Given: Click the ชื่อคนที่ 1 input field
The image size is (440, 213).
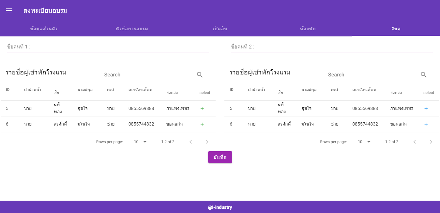Looking at the screenshot, I should 108,47.
